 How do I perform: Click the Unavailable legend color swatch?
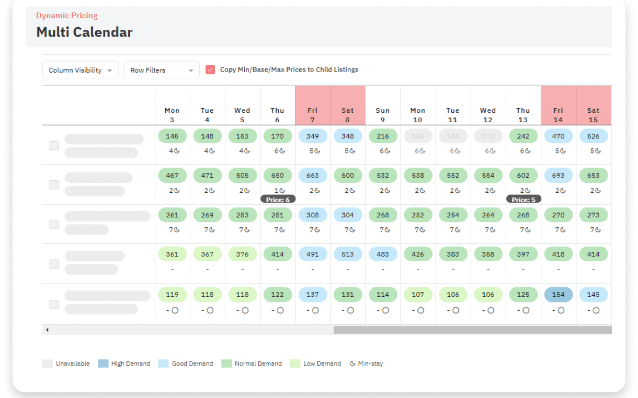tap(48, 364)
